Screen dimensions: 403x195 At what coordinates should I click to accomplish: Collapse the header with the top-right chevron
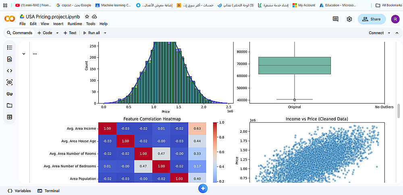397,33
